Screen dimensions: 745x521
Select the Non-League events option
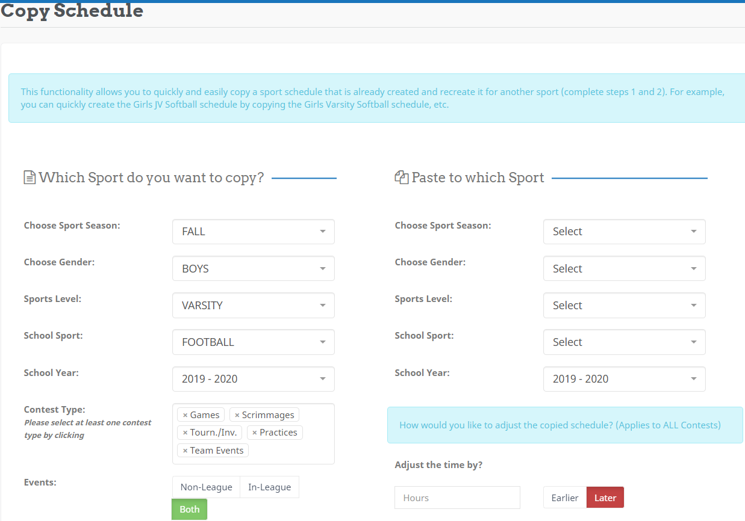(206, 487)
